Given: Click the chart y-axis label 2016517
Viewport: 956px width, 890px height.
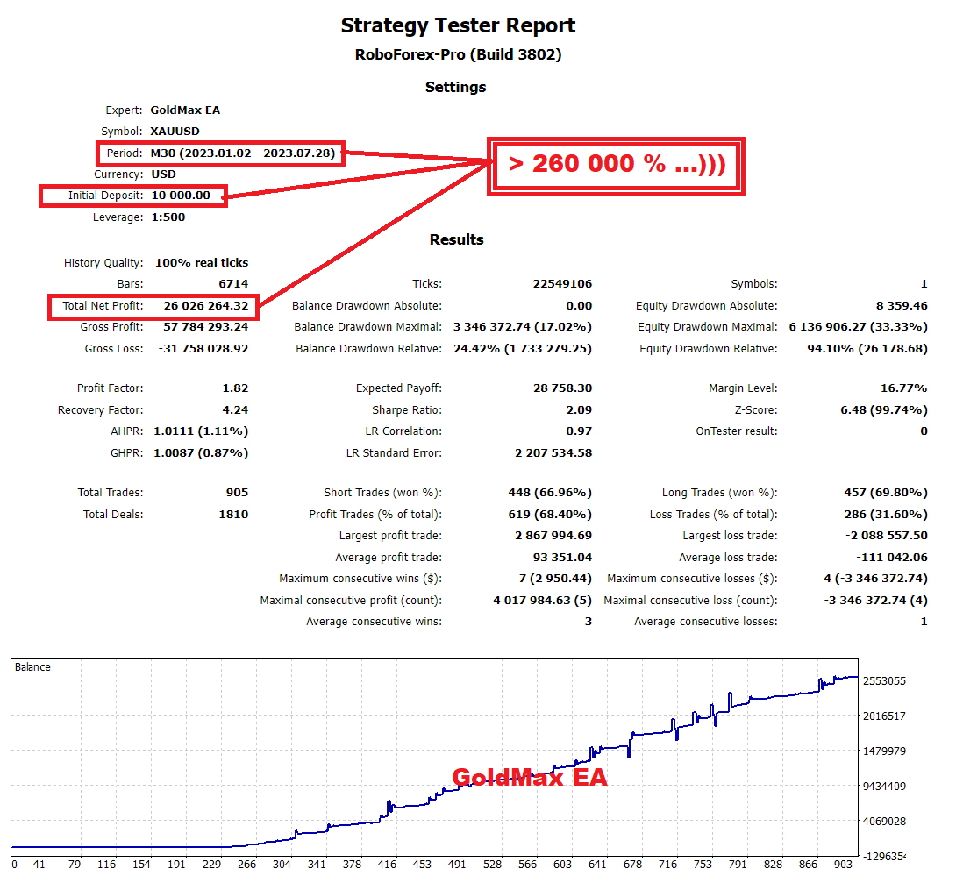Looking at the screenshot, I should pyautogui.click(x=884, y=716).
